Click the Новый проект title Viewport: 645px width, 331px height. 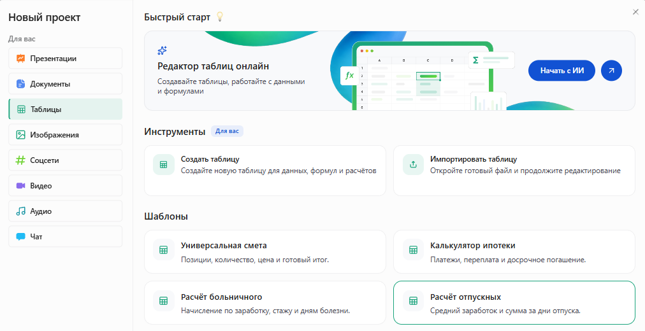click(x=45, y=18)
